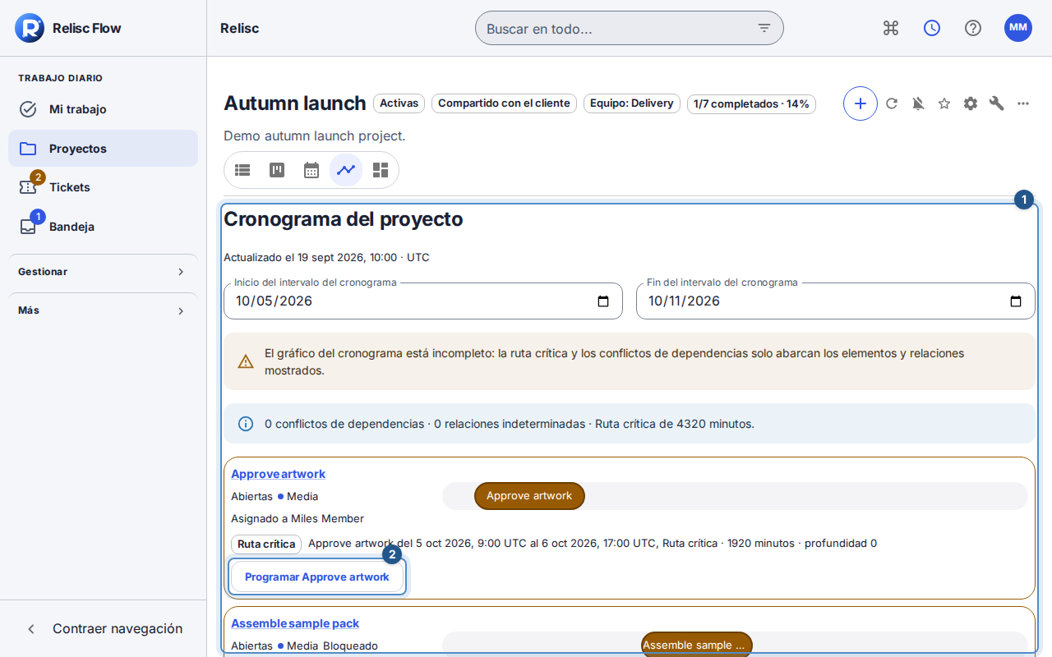Star the Autumn launch project

(944, 103)
